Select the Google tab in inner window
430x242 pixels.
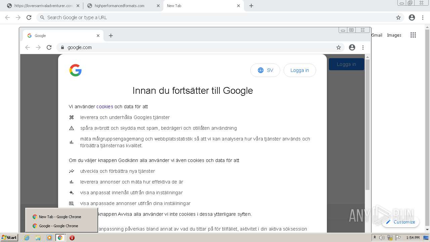click(62, 36)
